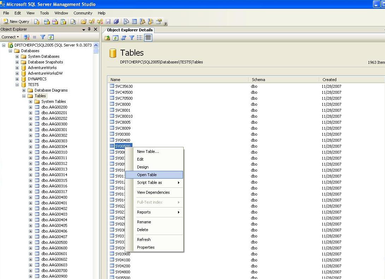Toggle auto-hide pin on Object Explorer
Screen dimensions: 385x279
89,29
